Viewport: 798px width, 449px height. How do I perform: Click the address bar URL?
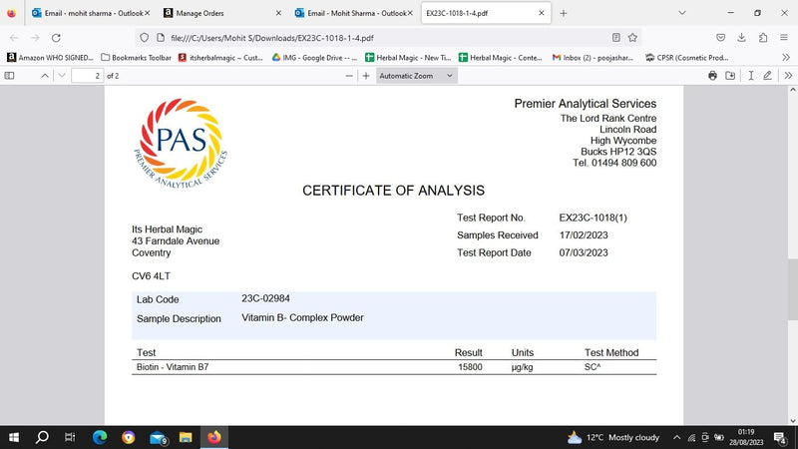(272, 38)
